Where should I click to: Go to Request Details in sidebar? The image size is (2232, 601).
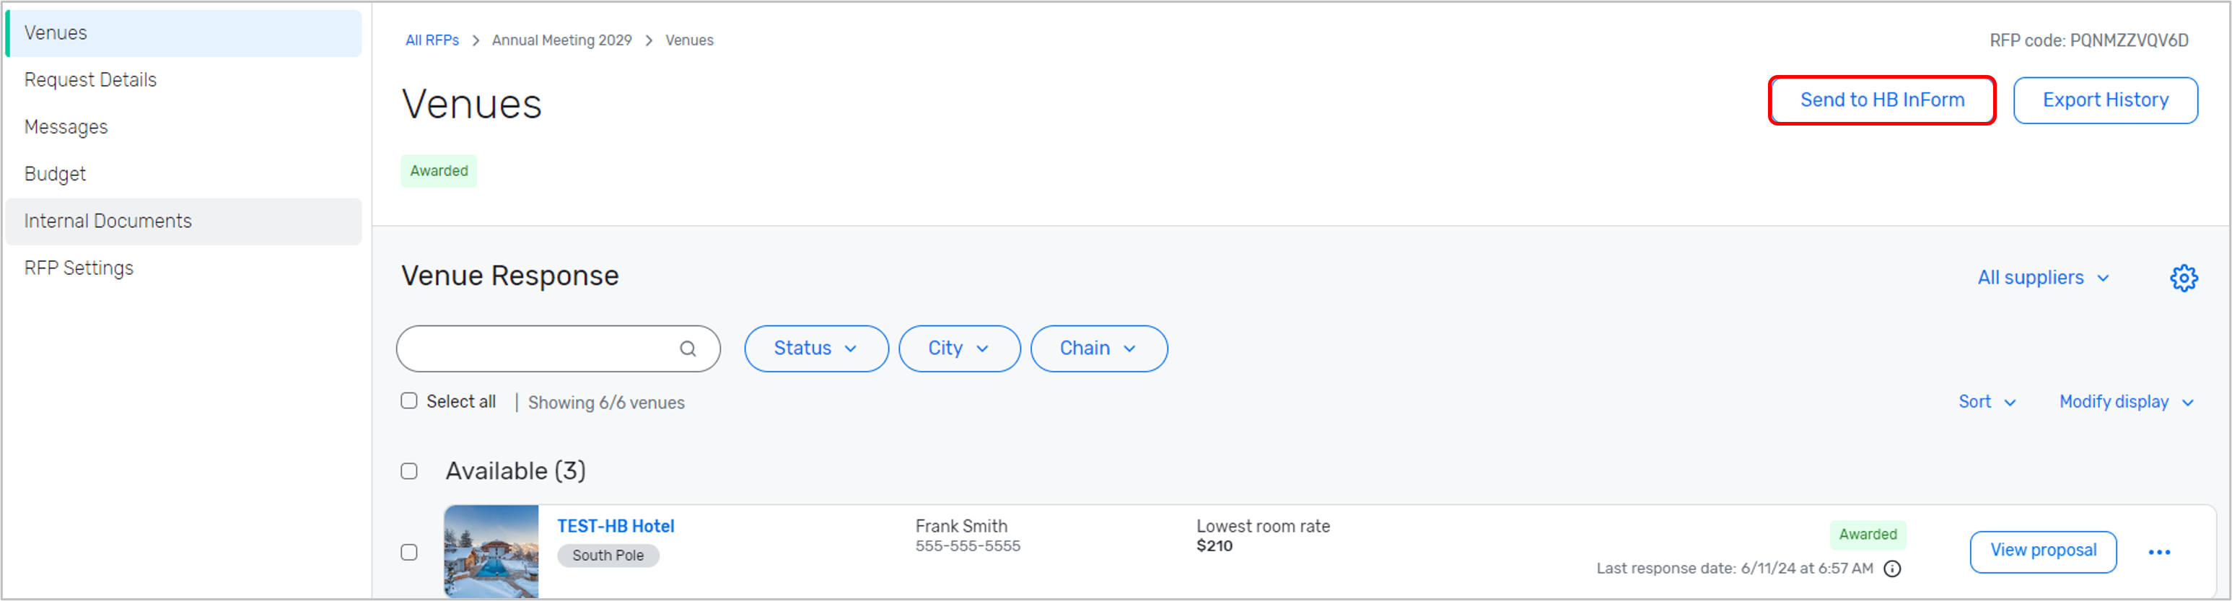(90, 79)
